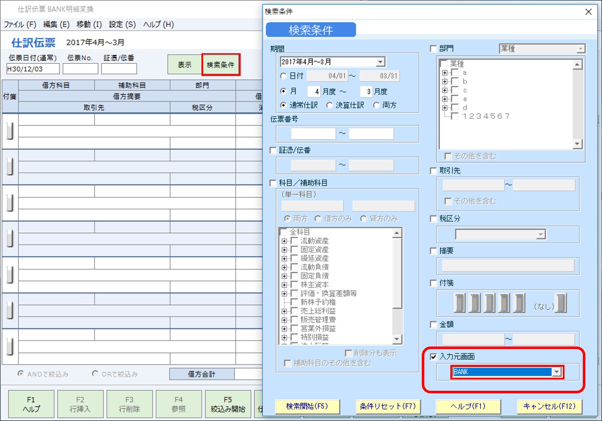602x421 pixels.
Task: Open the 移動 menu
Action: 89,24
